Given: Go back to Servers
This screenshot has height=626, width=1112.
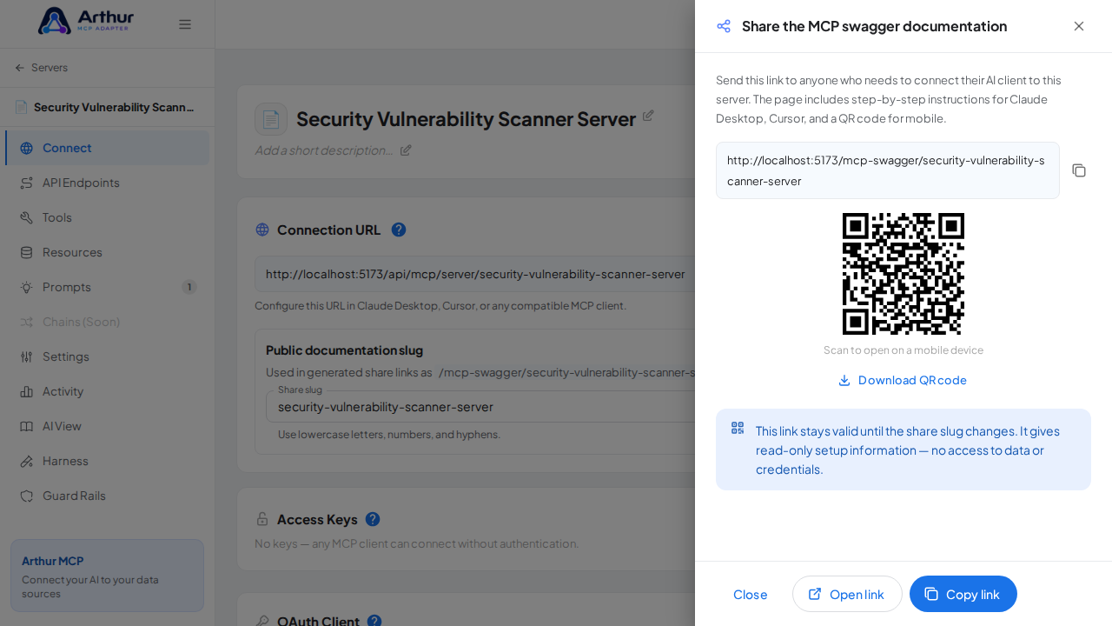Looking at the screenshot, I should pyautogui.click(x=41, y=68).
